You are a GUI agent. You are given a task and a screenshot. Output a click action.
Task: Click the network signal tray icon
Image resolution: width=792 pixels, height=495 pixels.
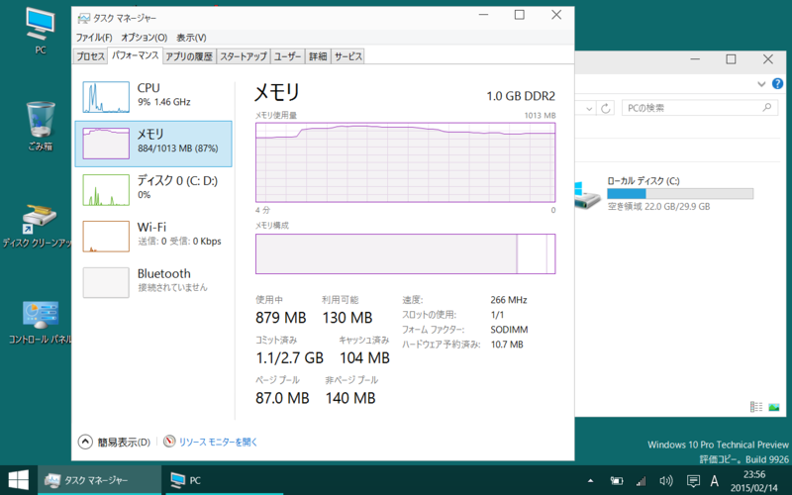click(641, 481)
